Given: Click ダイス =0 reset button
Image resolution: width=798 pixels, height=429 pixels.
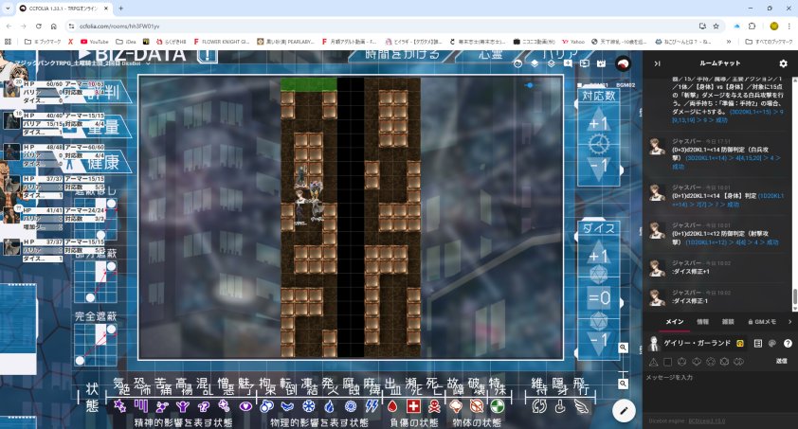Looking at the screenshot, I should click(599, 297).
